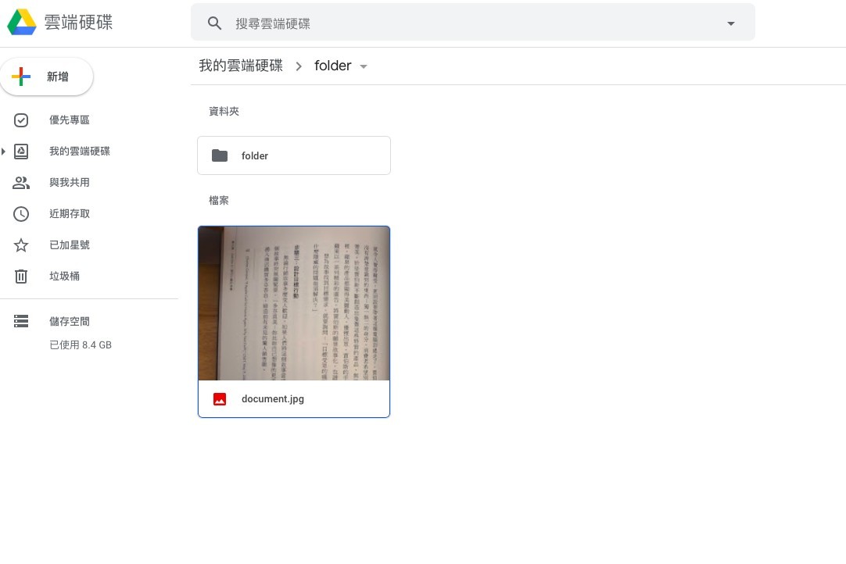This screenshot has width=846, height=564.
Task: Click the 已加星號 star icon
Action: click(x=21, y=245)
